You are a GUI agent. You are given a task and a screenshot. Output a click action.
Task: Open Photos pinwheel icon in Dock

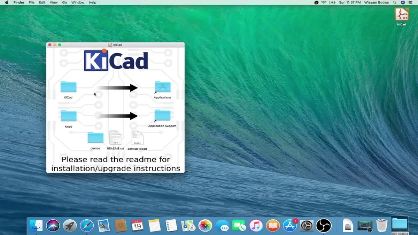pyautogui.click(x=205, y=226)
